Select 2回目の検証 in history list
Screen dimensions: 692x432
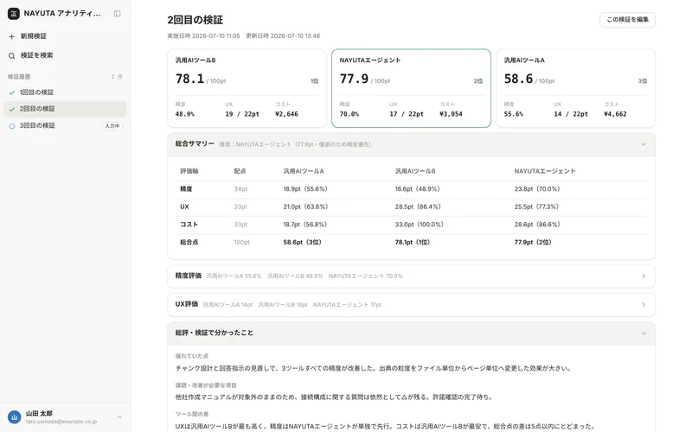(66, 109)
